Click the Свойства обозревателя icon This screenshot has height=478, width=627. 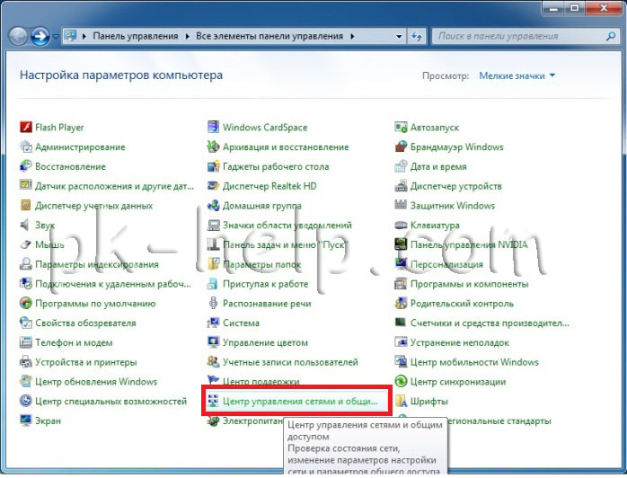click(25, 323)
